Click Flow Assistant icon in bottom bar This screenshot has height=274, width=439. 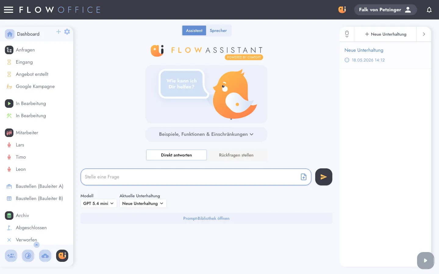[x=62, y=256]
